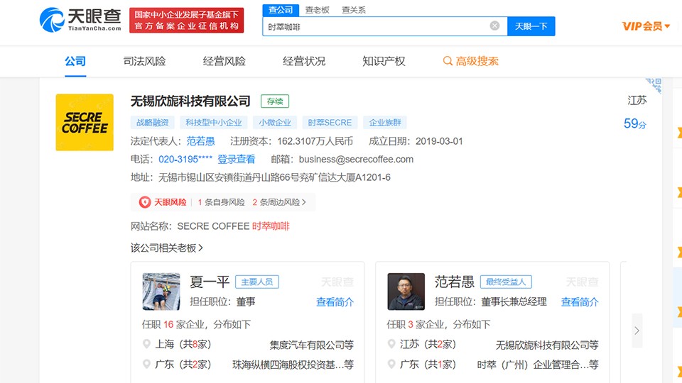Click the 最终受益人 badge

tap(506, 282)
